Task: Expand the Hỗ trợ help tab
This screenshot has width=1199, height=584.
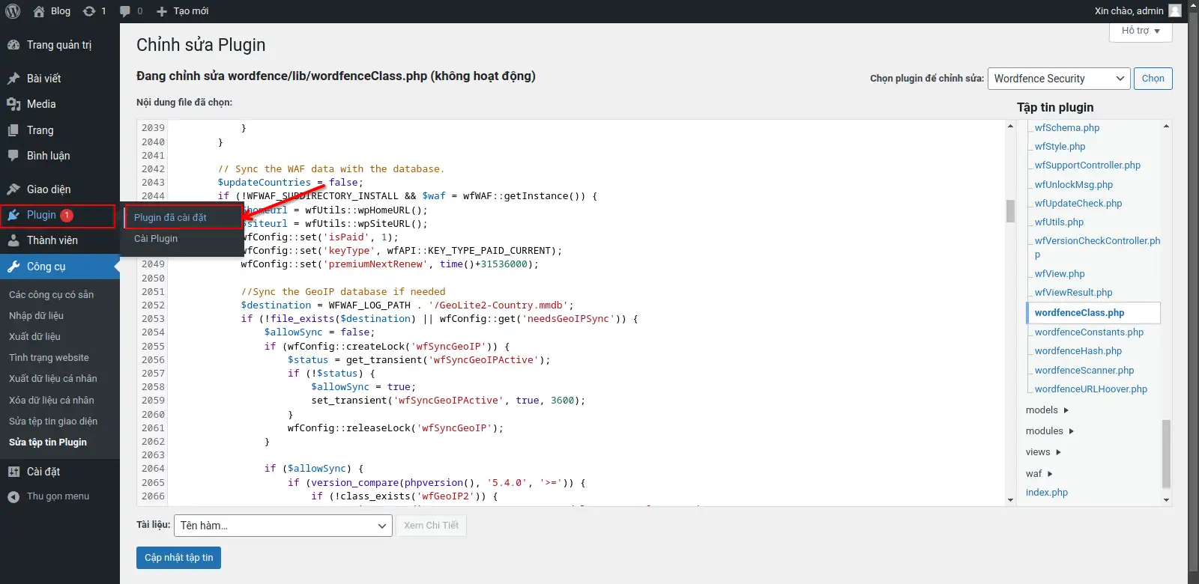Action: pyautogui.click(x=1141, y=31)
